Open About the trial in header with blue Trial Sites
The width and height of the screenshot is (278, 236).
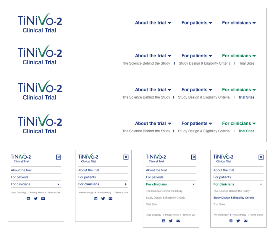coord(153,90)
